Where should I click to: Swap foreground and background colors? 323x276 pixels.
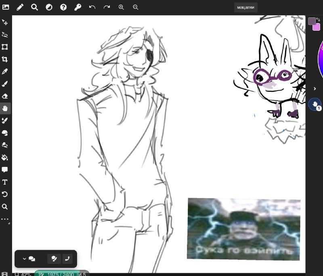(x=318, y=19)
